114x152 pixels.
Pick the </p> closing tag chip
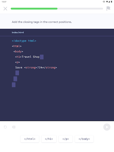(x=66, y=139)
